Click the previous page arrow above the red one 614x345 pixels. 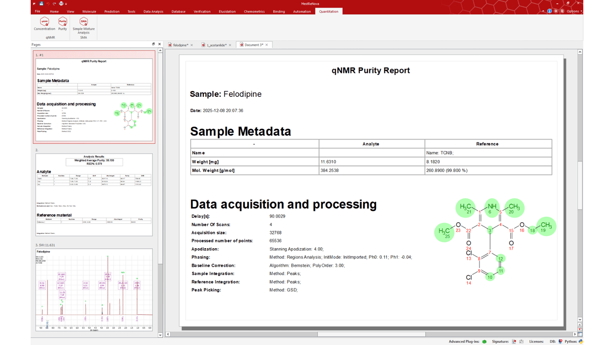tap(580, 325)
